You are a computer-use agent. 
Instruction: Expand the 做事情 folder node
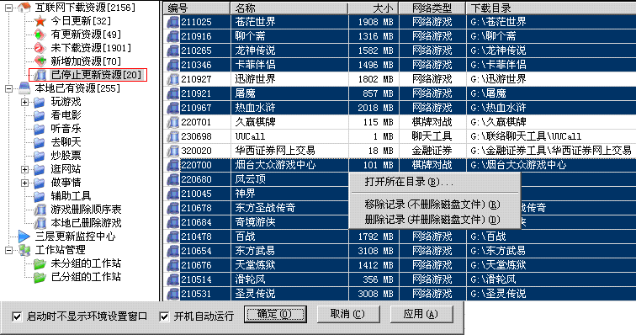[x=24, y=183]
